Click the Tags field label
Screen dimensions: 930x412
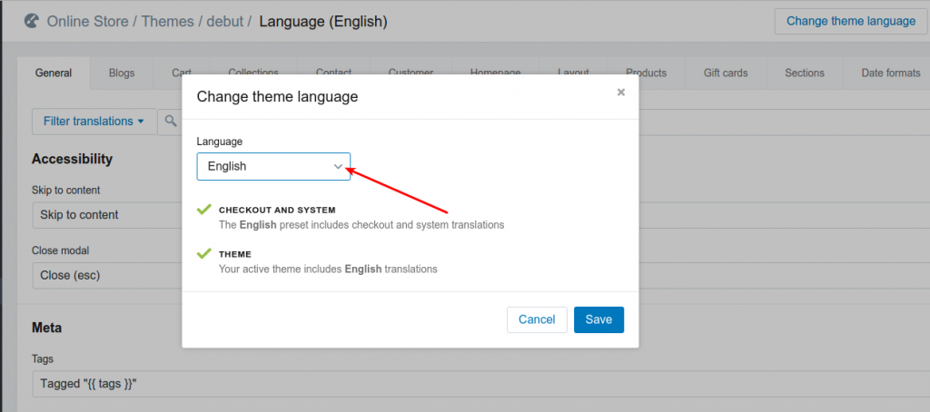[42, 359]
